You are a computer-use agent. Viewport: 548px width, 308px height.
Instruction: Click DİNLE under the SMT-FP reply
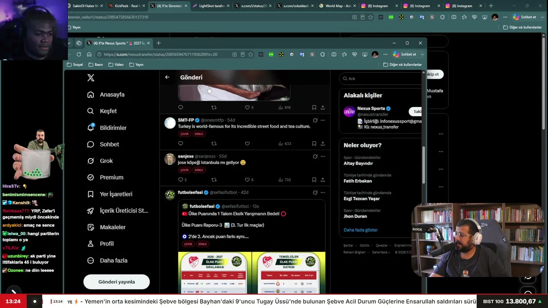[199, 134]
